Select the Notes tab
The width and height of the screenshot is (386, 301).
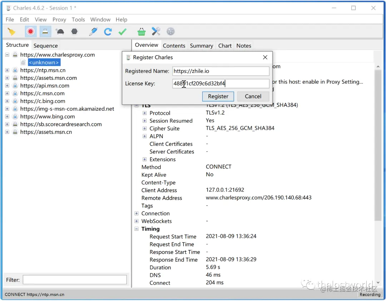pyautogui.click(x=244, y=45)
